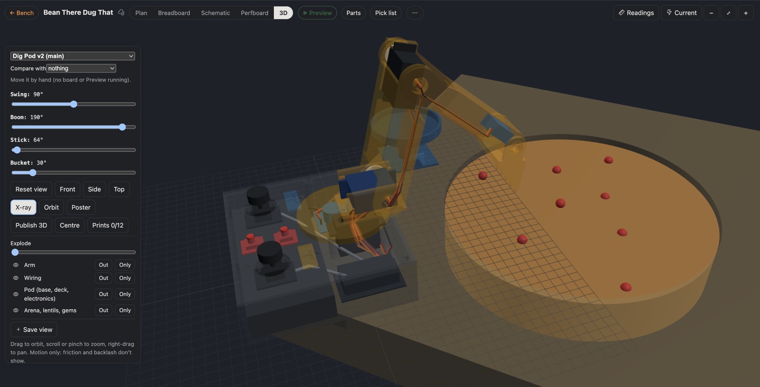Click the zoom out minus icon
The image size is (760, 387).
pos(711,13)
